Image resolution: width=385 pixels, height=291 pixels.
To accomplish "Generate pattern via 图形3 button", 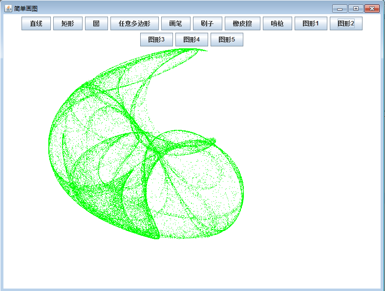I will coord(156,40).
